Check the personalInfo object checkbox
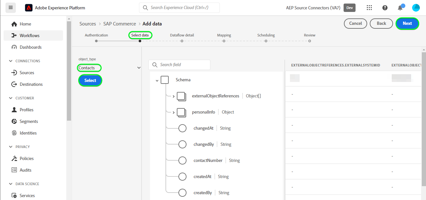This screenshot has height=200, width=426. (x=181, y=112)
